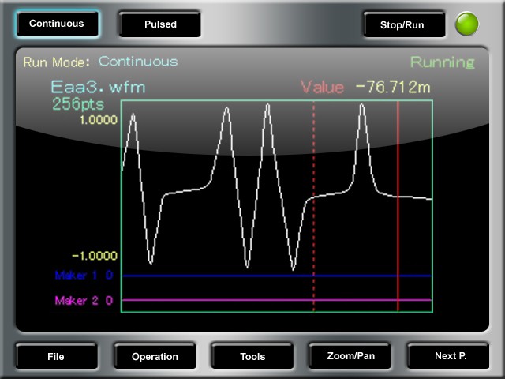Image resolution: width=505 pixels, height=379 pixels.
Task: Open the Zoom/Pan controls
Action: tap(351, 356)
